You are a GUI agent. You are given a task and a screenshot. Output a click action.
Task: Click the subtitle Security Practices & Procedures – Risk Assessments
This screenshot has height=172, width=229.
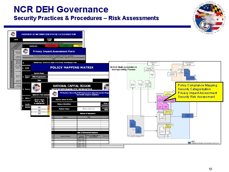click(86, 18)
